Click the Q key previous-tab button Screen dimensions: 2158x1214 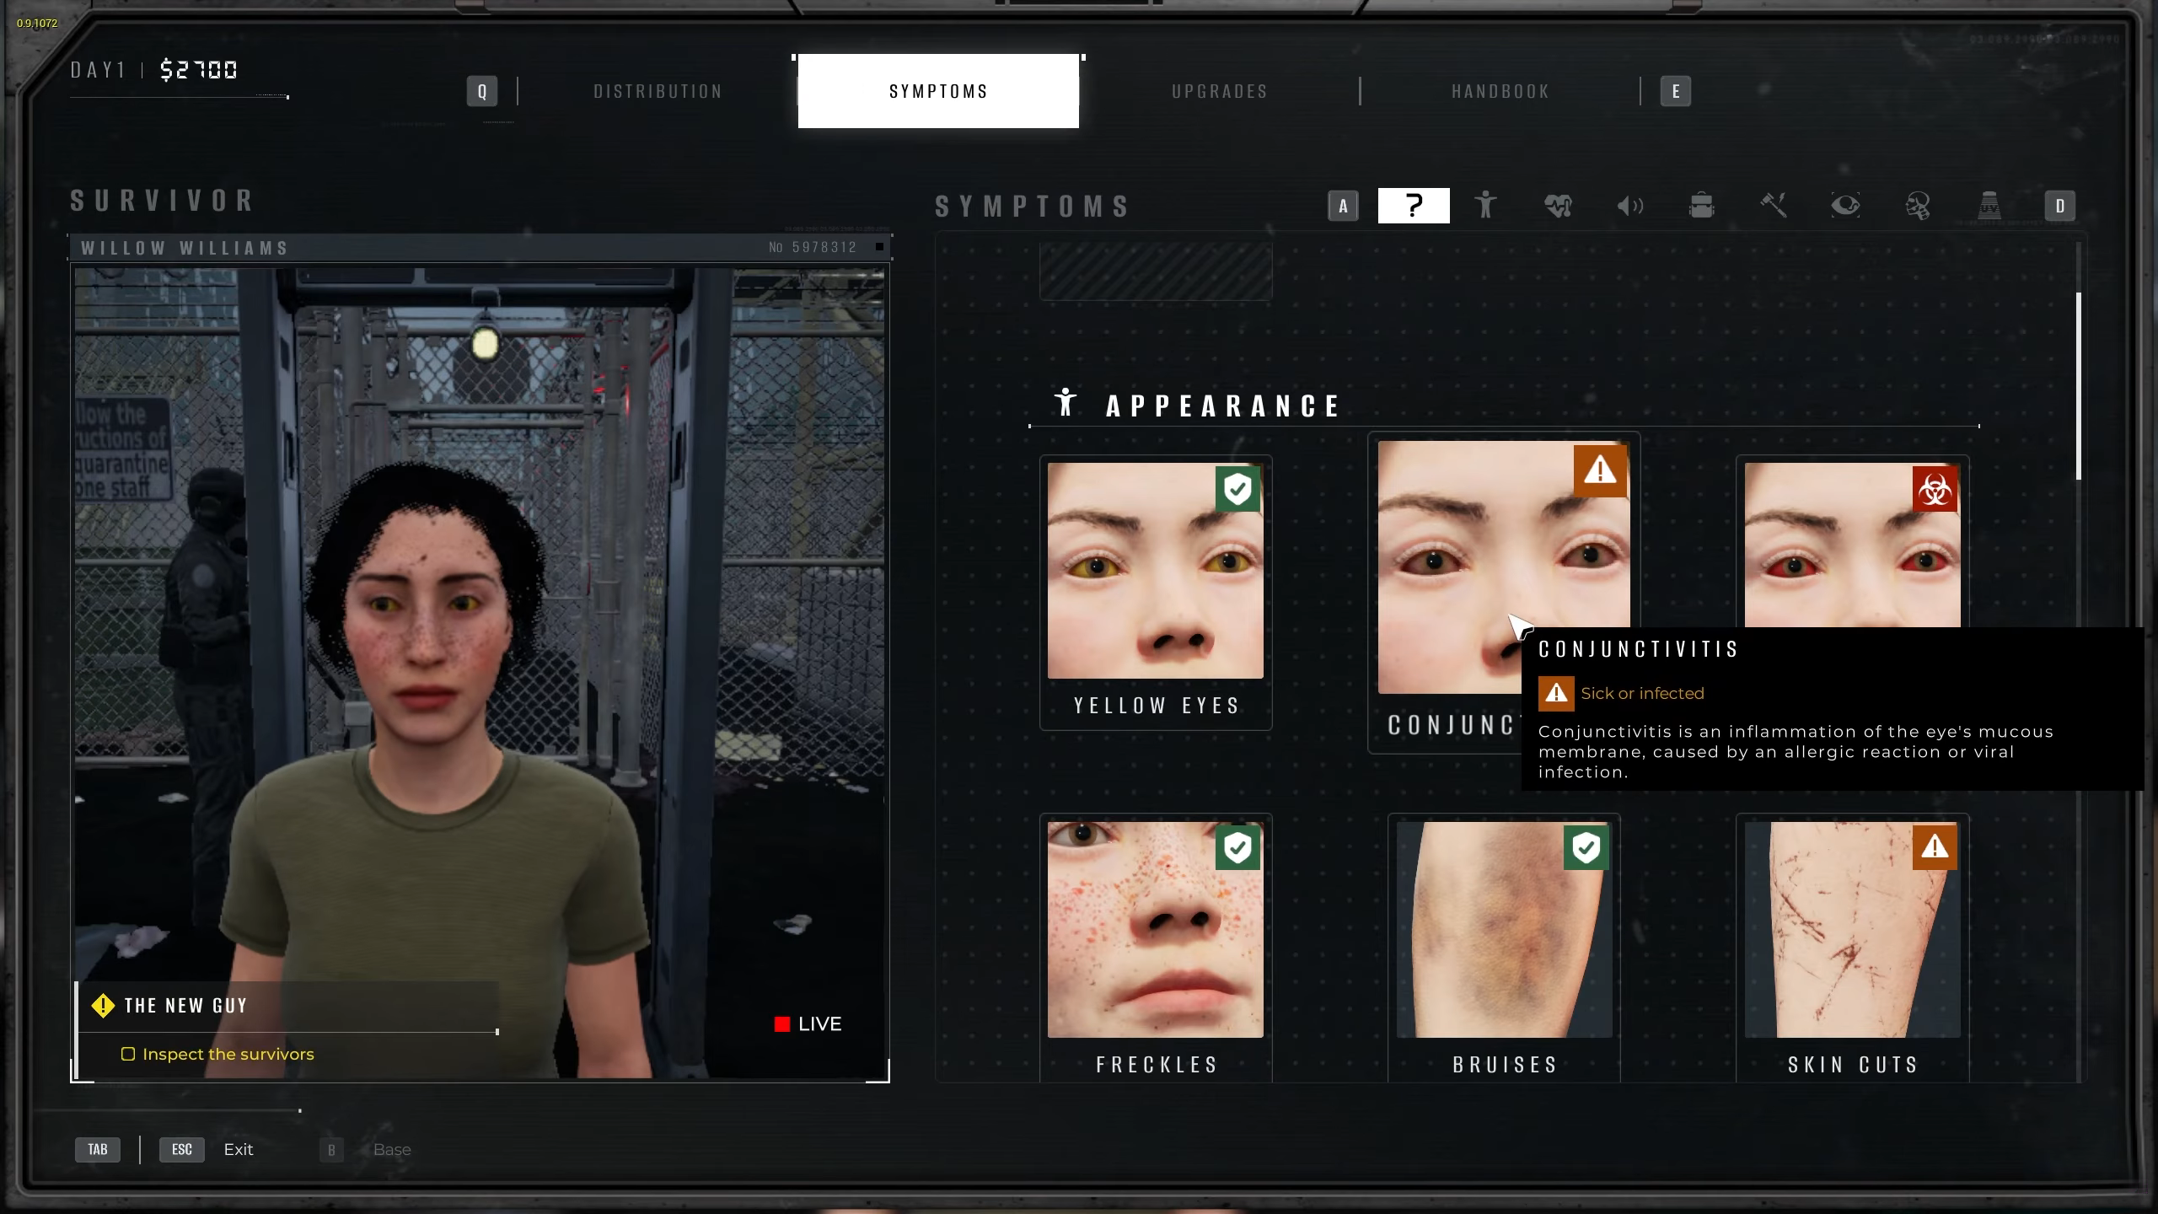[x=482, y=91]
